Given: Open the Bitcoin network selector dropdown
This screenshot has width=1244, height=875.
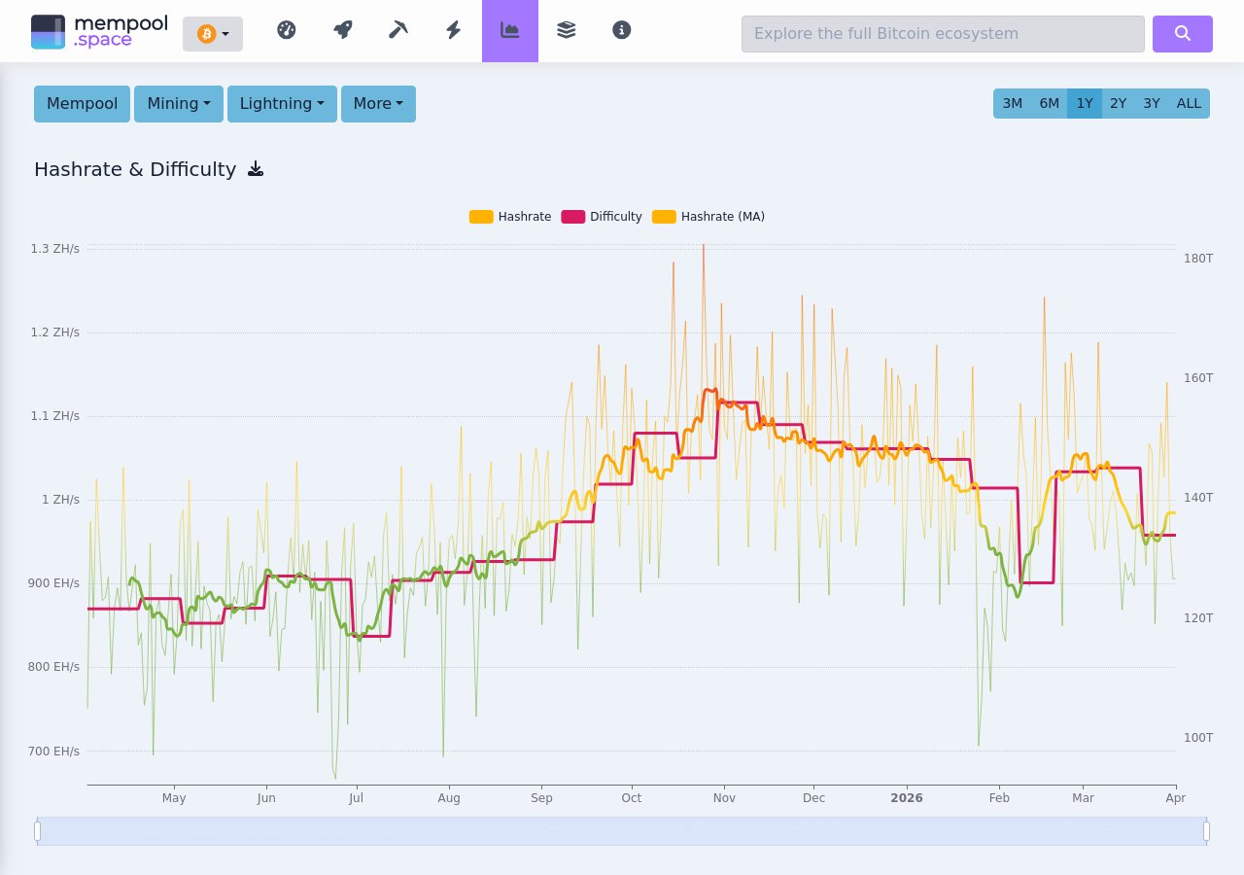Looking at the screenshot, I should pyautogui.click(x=213, y=33).
